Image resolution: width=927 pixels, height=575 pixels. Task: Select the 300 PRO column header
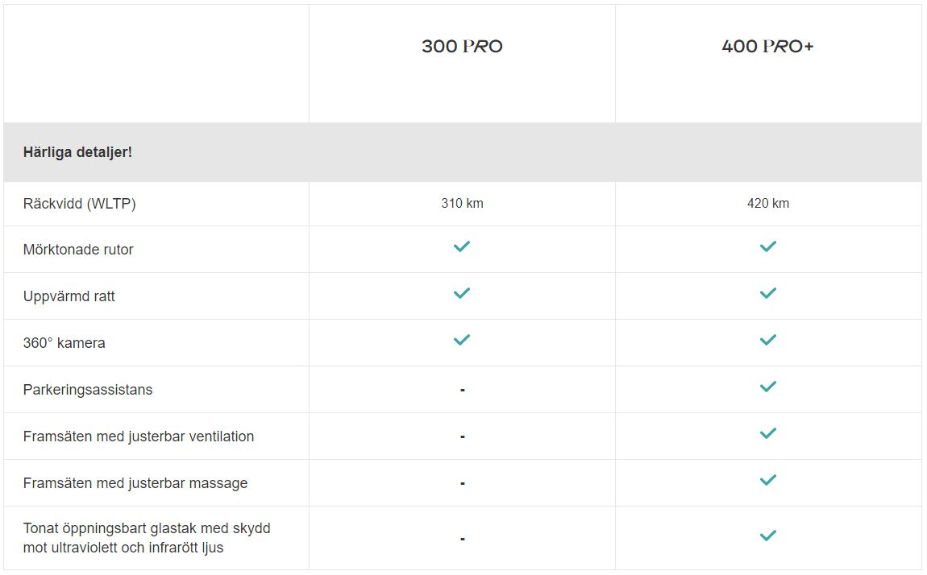click(462, 47)
